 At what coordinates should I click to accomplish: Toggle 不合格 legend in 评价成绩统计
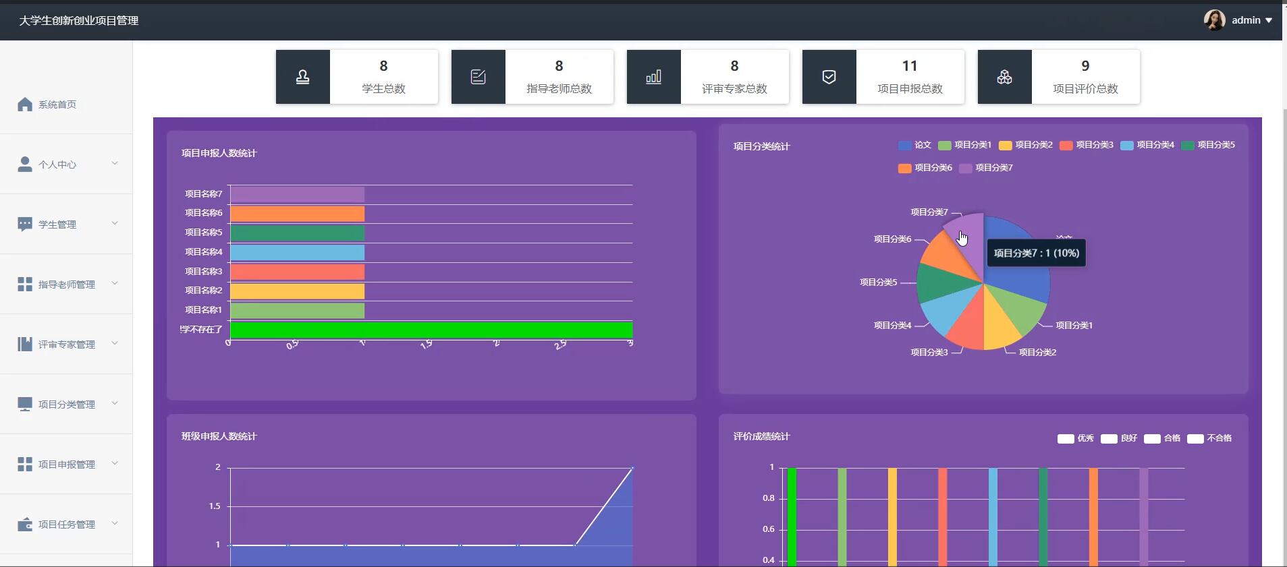(1209, 438)
